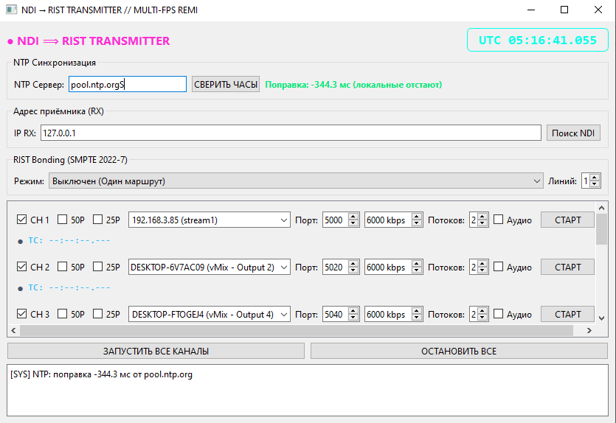This screenshot has height=423, width=616.
Task: Click the horizontal scrollbar thumb in channel list
Action: [297, 330]
